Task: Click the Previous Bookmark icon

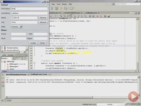Action: (x=78, y=16)
